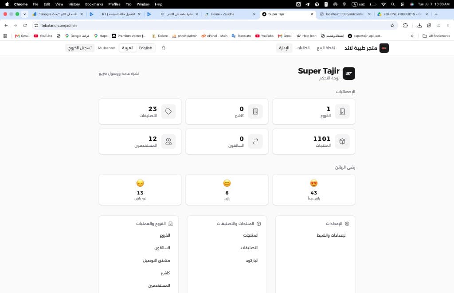The width and height of the screenshot is (454, 293).
Task: Open the مناطق التوصيل delivery zones link
Action: point(157,261)
